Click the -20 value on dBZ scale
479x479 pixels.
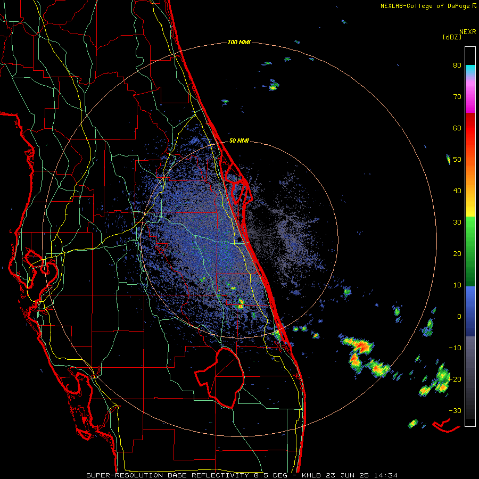coord(455,379)
